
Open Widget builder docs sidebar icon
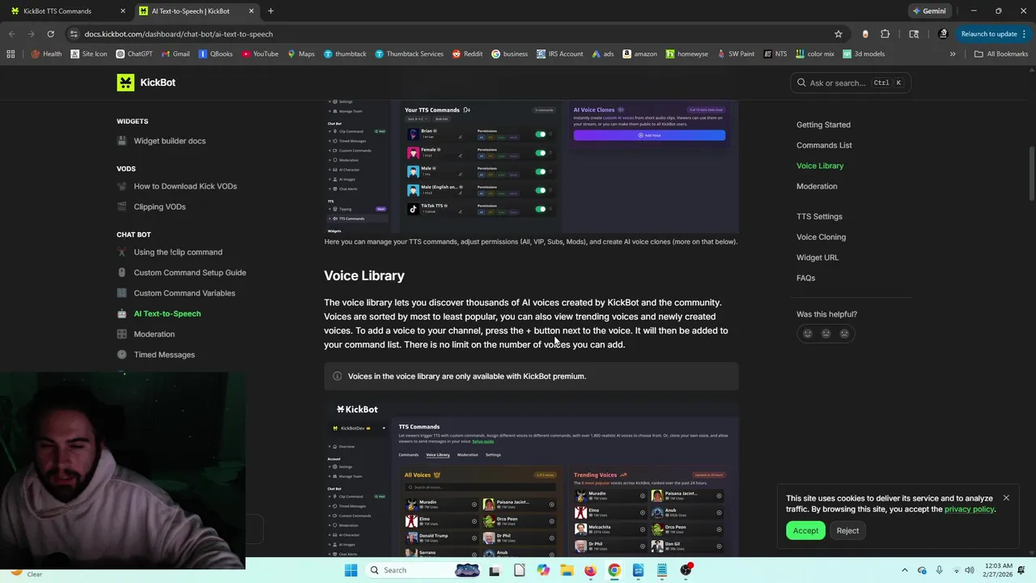pos(121,141)
